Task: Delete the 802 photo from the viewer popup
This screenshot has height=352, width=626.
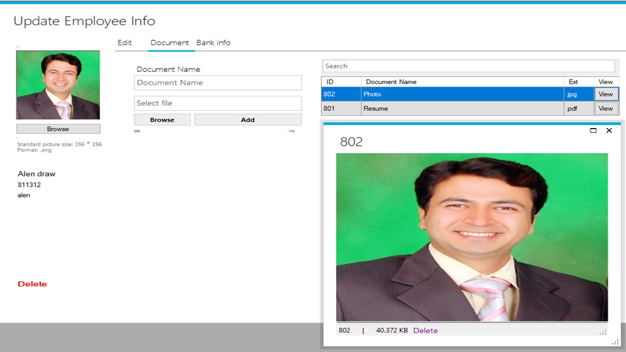Action: click(x=425, y=330)
